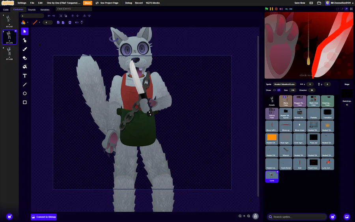
Task: Select the Brush tool
Action: 25,49
